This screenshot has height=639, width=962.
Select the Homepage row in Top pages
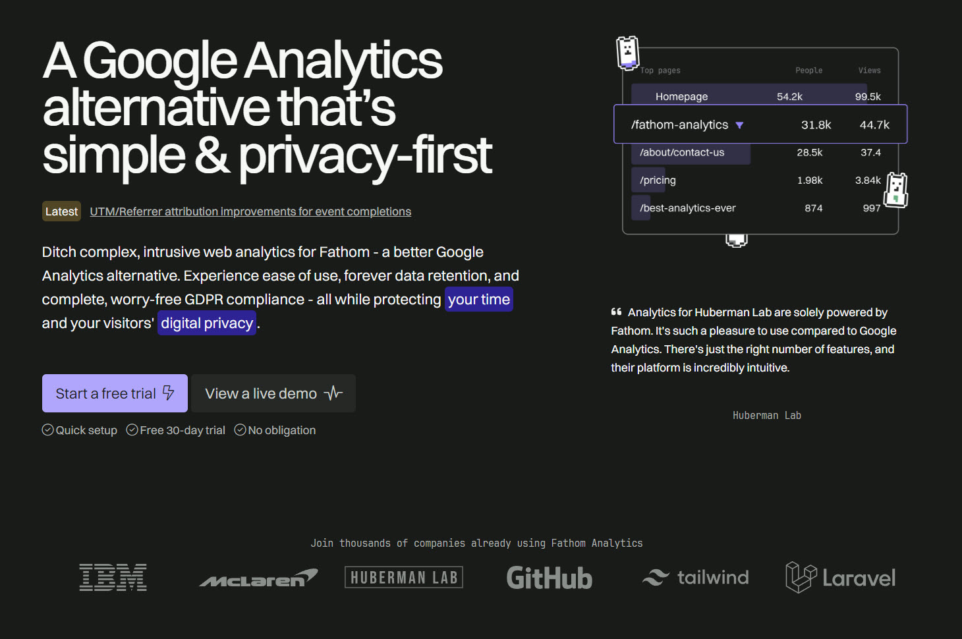pos(682,97)
